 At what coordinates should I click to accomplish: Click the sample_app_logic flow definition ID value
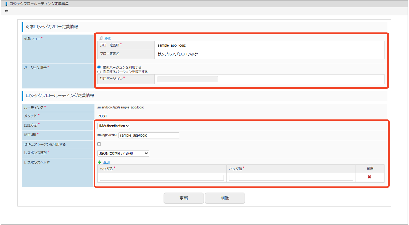[x=172, y=45]
